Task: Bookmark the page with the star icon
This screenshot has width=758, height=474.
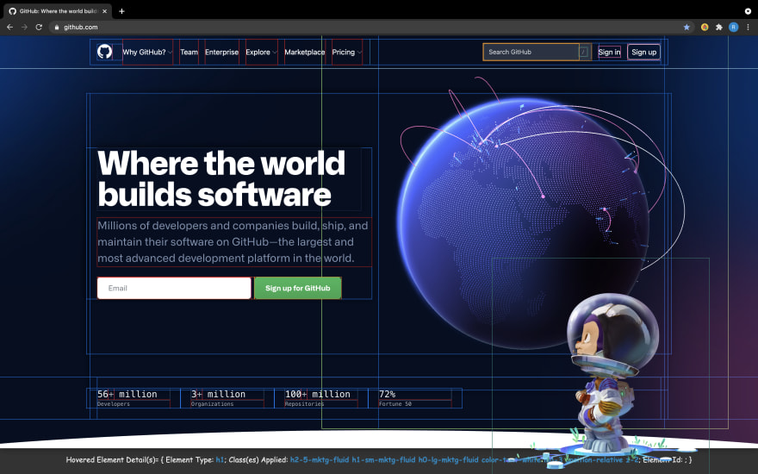Action: 687,27
